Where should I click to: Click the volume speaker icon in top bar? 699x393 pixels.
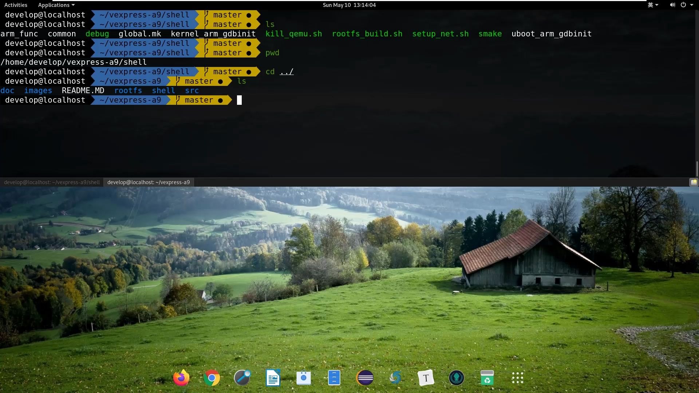point(672,5)
